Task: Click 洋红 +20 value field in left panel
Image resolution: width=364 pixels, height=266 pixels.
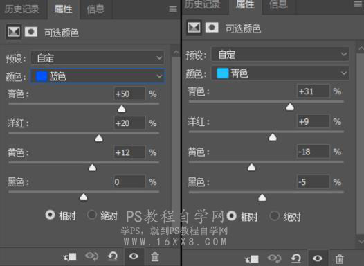Action: 130,123
